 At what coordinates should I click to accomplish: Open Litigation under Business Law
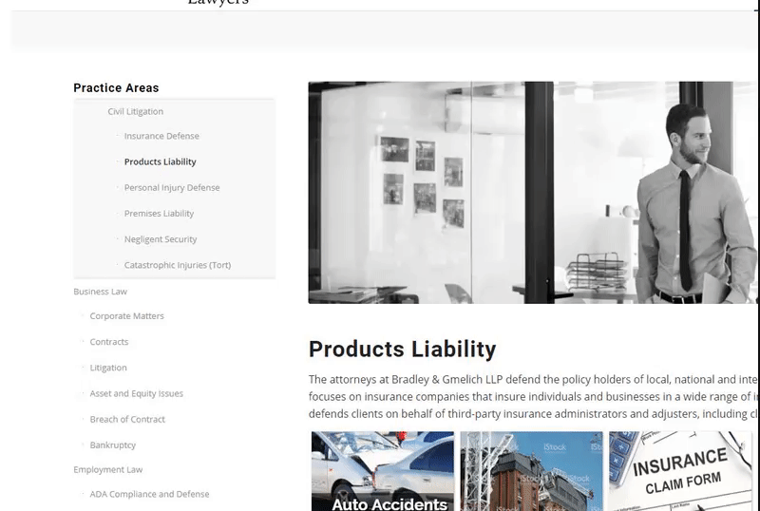coord(108,368)
